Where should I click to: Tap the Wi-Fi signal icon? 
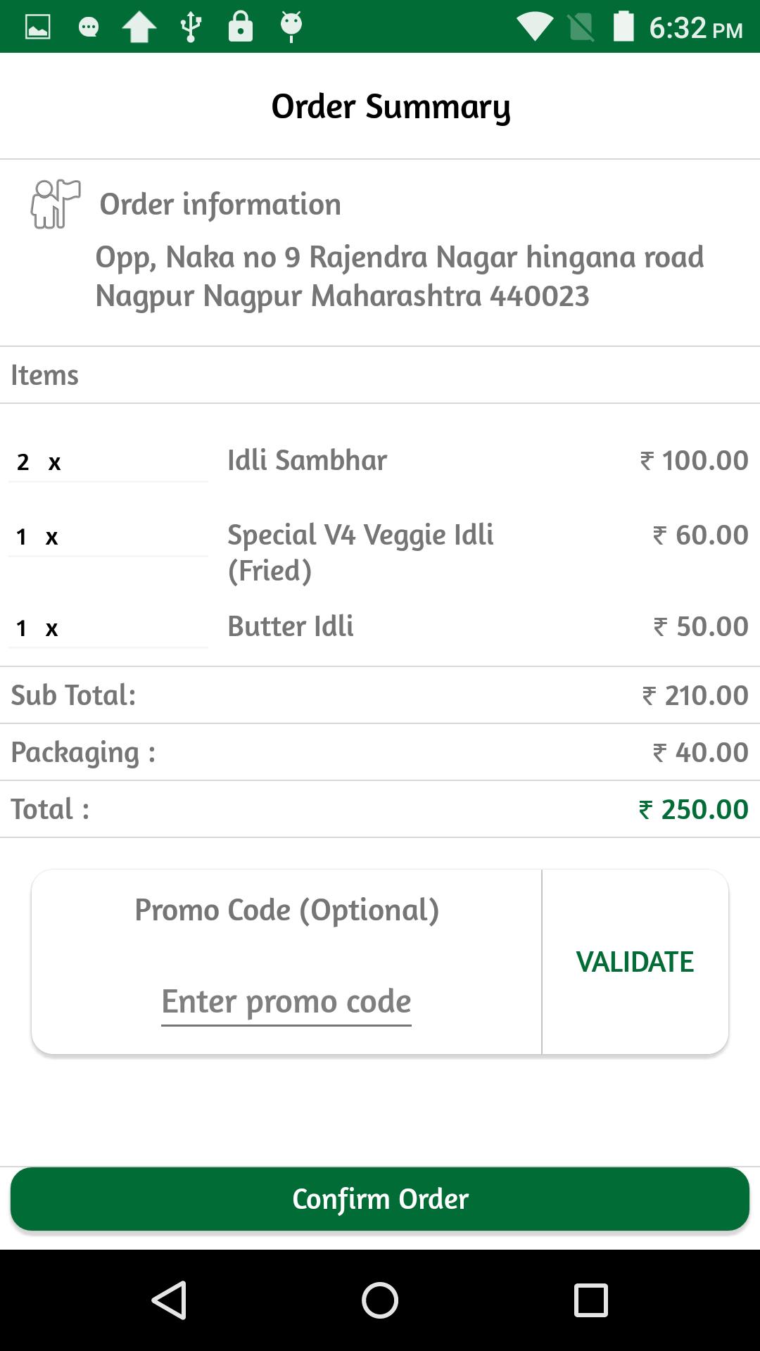click(534, 27)
